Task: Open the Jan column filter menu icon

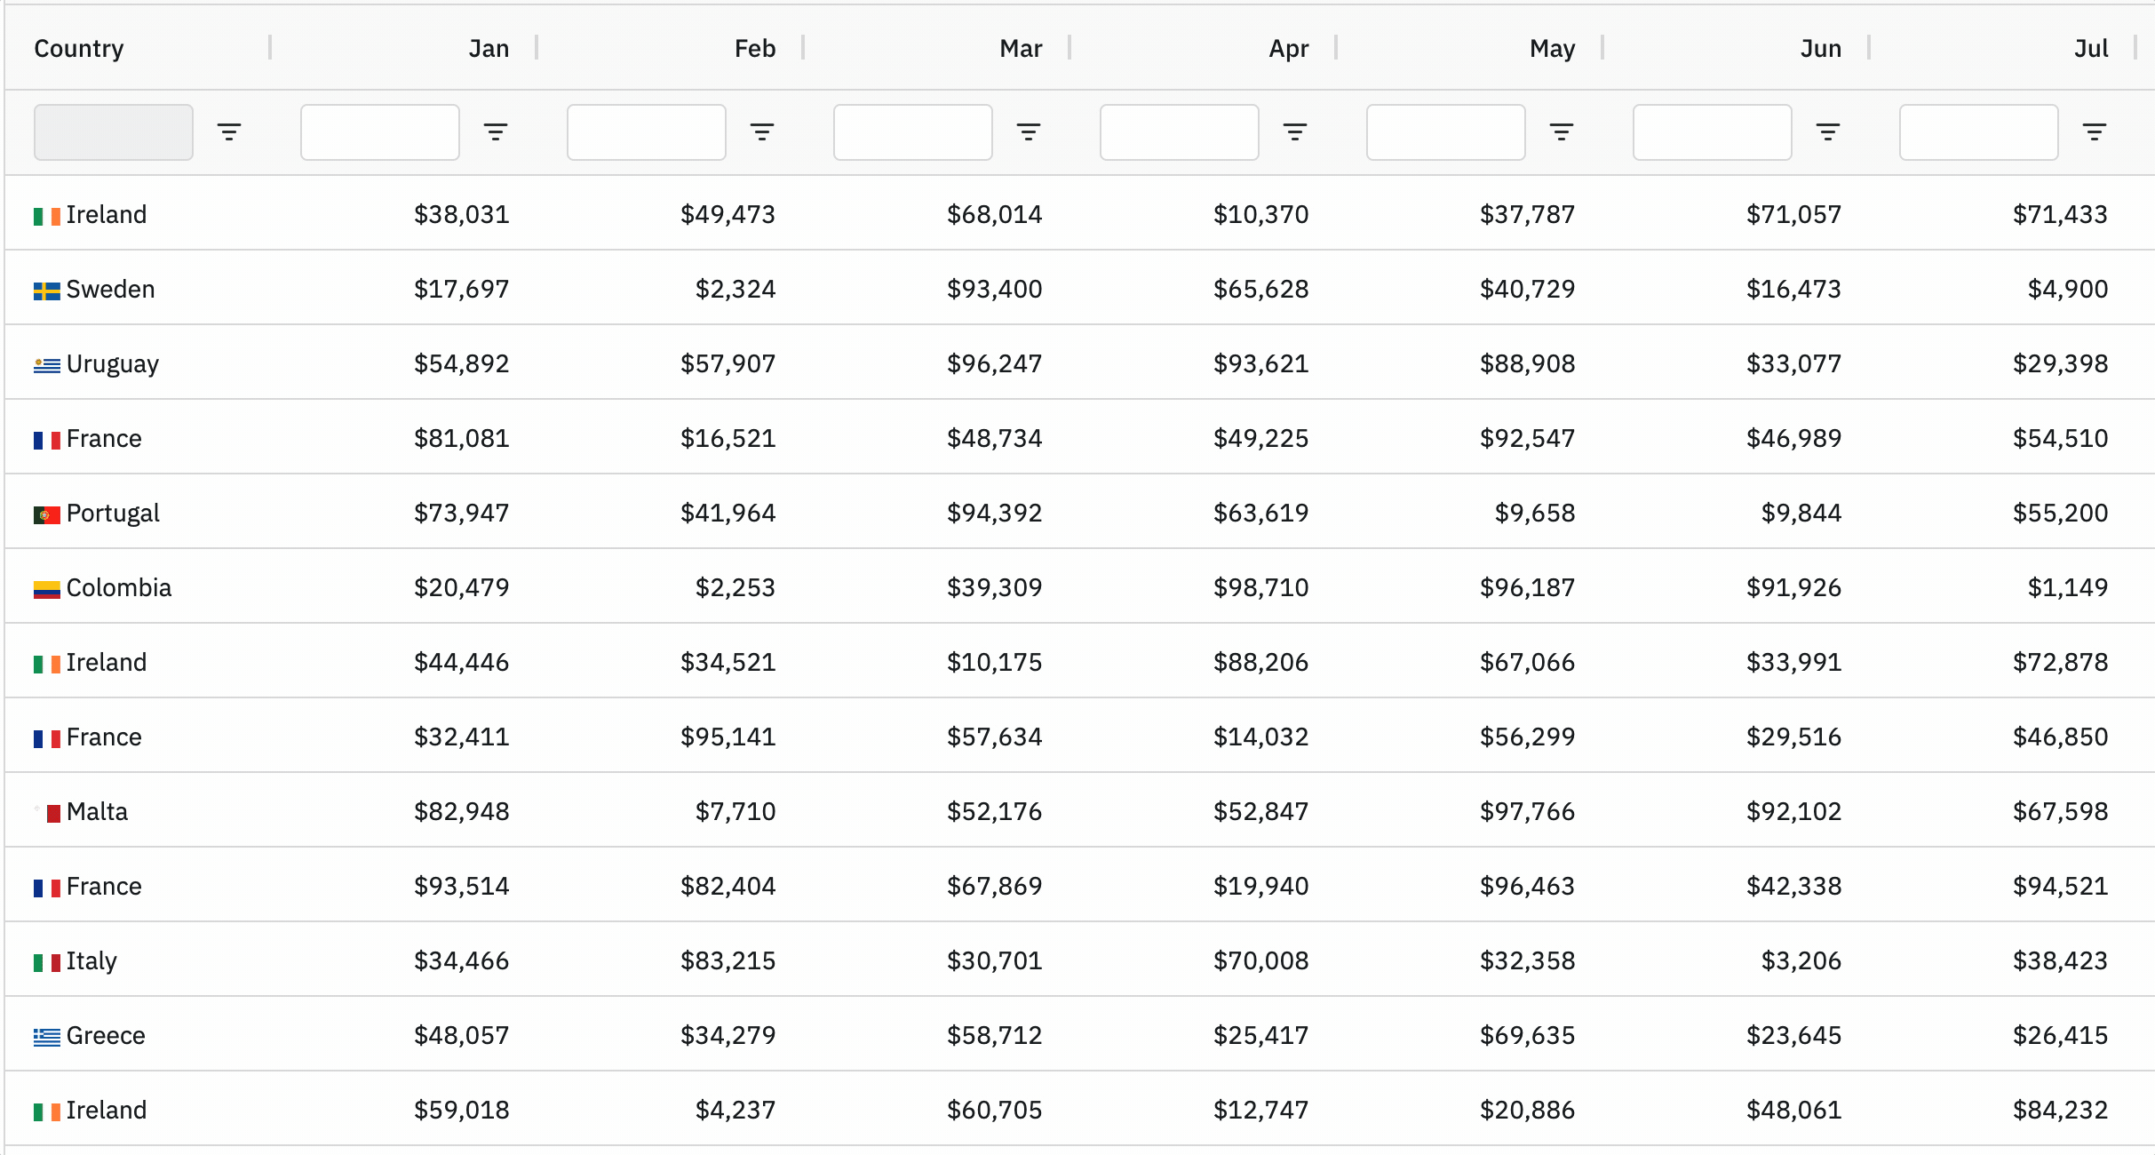Action: (x=496, y=132)
